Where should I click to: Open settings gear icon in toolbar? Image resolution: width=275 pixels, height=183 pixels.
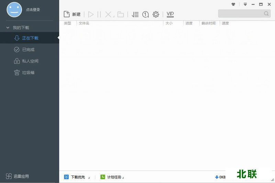(156, 14)
